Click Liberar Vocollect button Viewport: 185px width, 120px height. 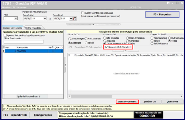[127, 101]
